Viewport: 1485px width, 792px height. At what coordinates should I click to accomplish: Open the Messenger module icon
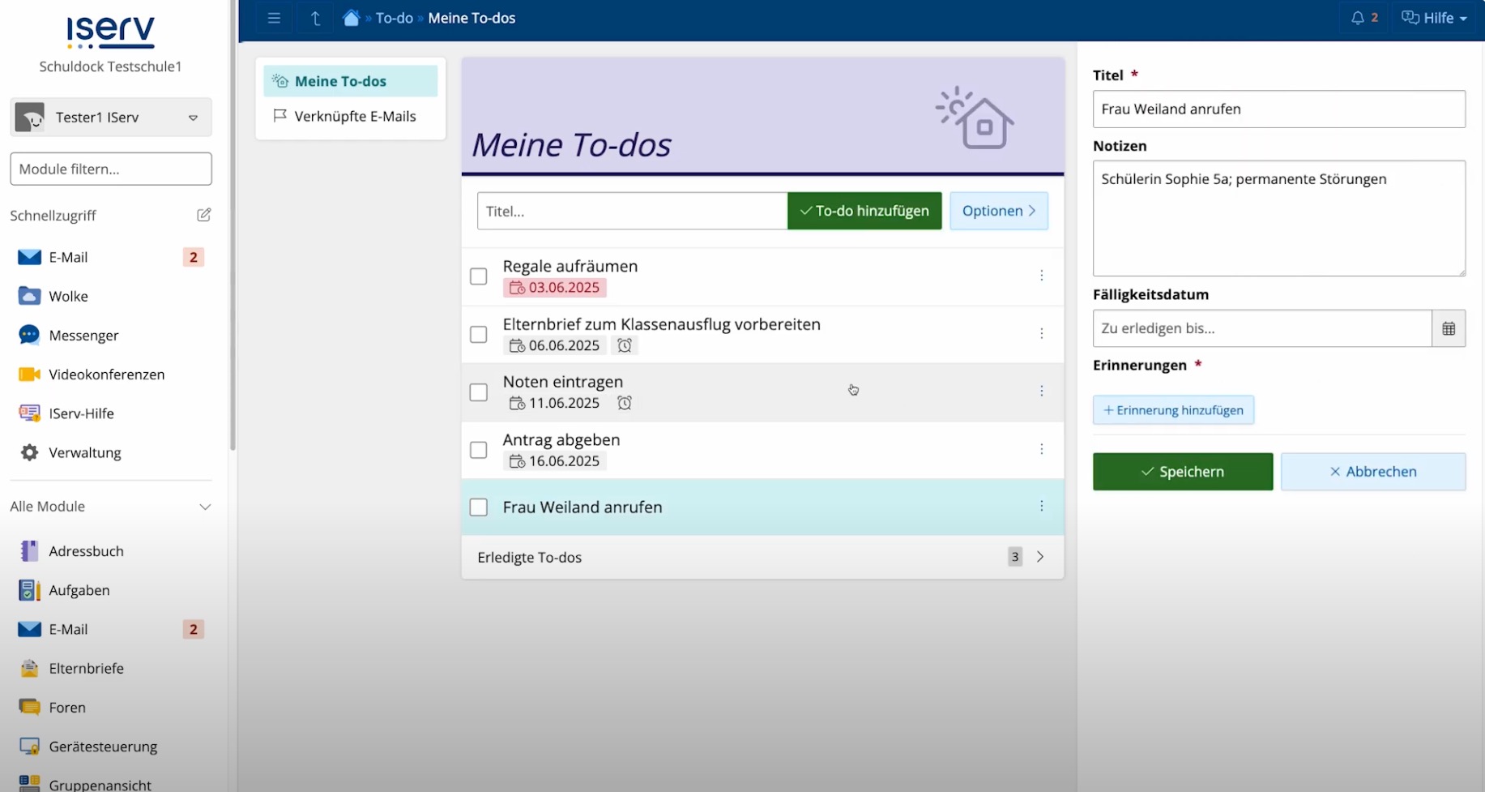pyautogui.click(x=29, y=335)
